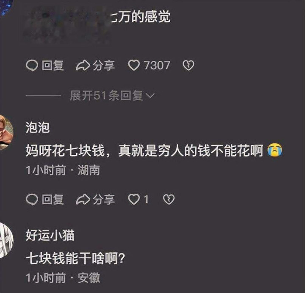Screen dimensions: 305x293
Task: Tap the 分享 label under the top comment
Action: click(104, 65)
